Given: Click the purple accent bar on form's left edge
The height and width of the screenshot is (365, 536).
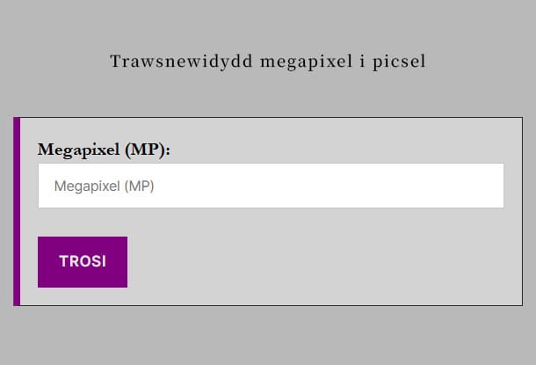Looking at the screenshot, I should pyautogui.click(x=17, y=211).
